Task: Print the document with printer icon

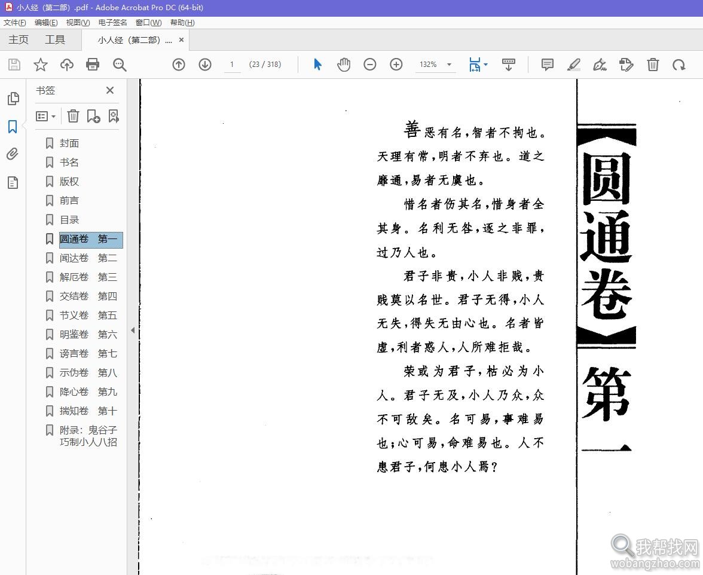Action: [93, 65]
